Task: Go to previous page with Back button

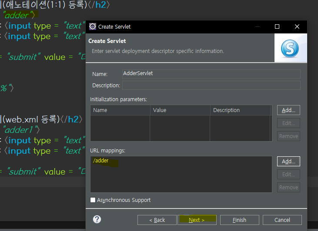Action: pos(157,220)
